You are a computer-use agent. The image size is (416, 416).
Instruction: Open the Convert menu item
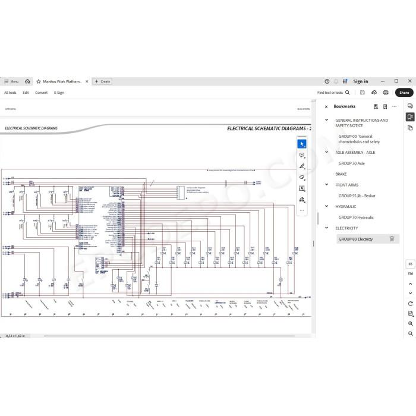pos(41,93)
